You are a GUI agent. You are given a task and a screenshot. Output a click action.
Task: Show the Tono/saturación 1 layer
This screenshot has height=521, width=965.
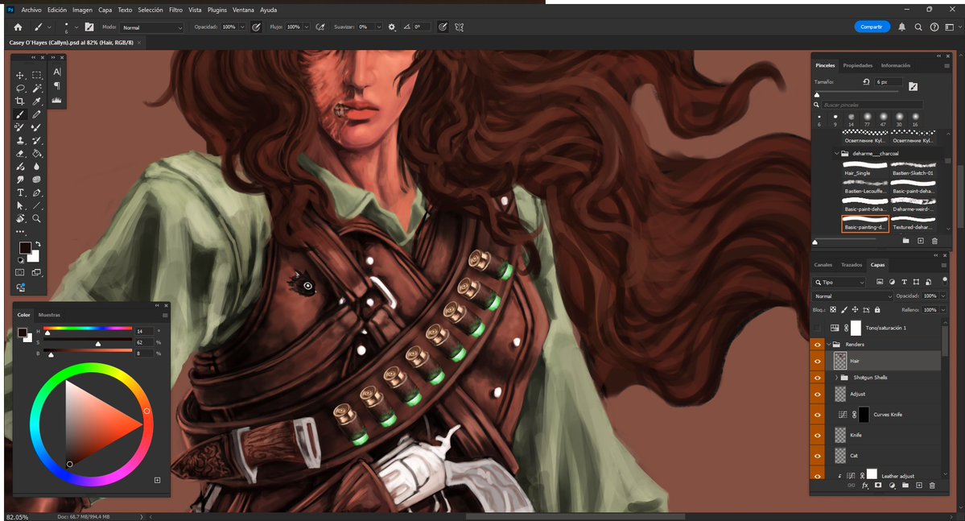[817, 328]
